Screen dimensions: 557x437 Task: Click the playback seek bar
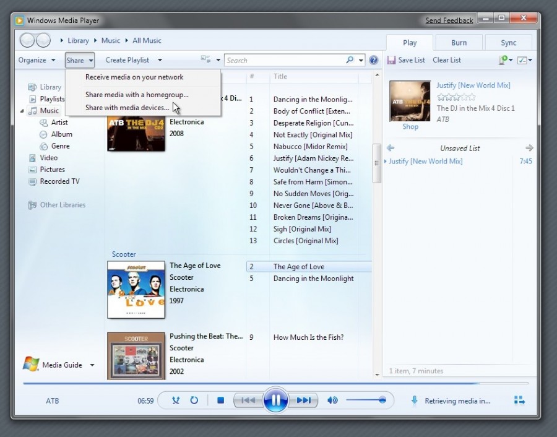click(275, 383)
